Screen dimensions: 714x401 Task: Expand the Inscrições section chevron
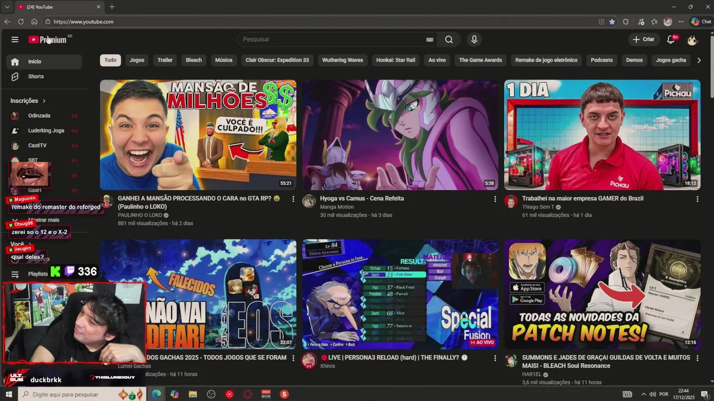[x=44, y=101]
